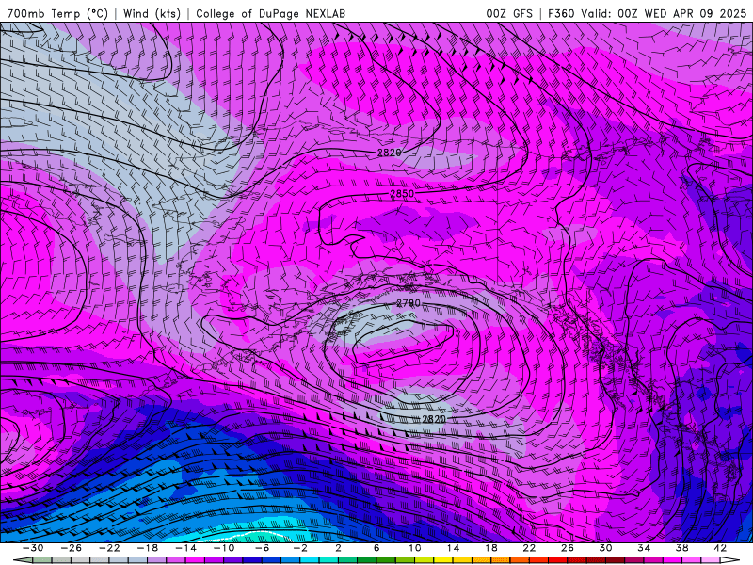Click the '14' color scale label
The width and height of the screenshot is (753, 565).
click(453, 548)
